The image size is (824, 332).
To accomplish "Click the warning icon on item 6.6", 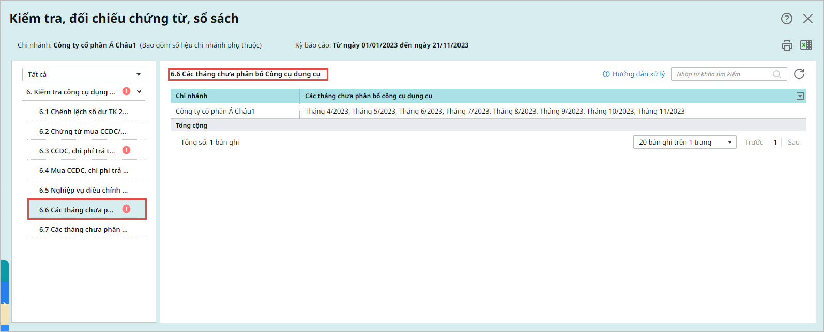I will click(x=126, y=209).
